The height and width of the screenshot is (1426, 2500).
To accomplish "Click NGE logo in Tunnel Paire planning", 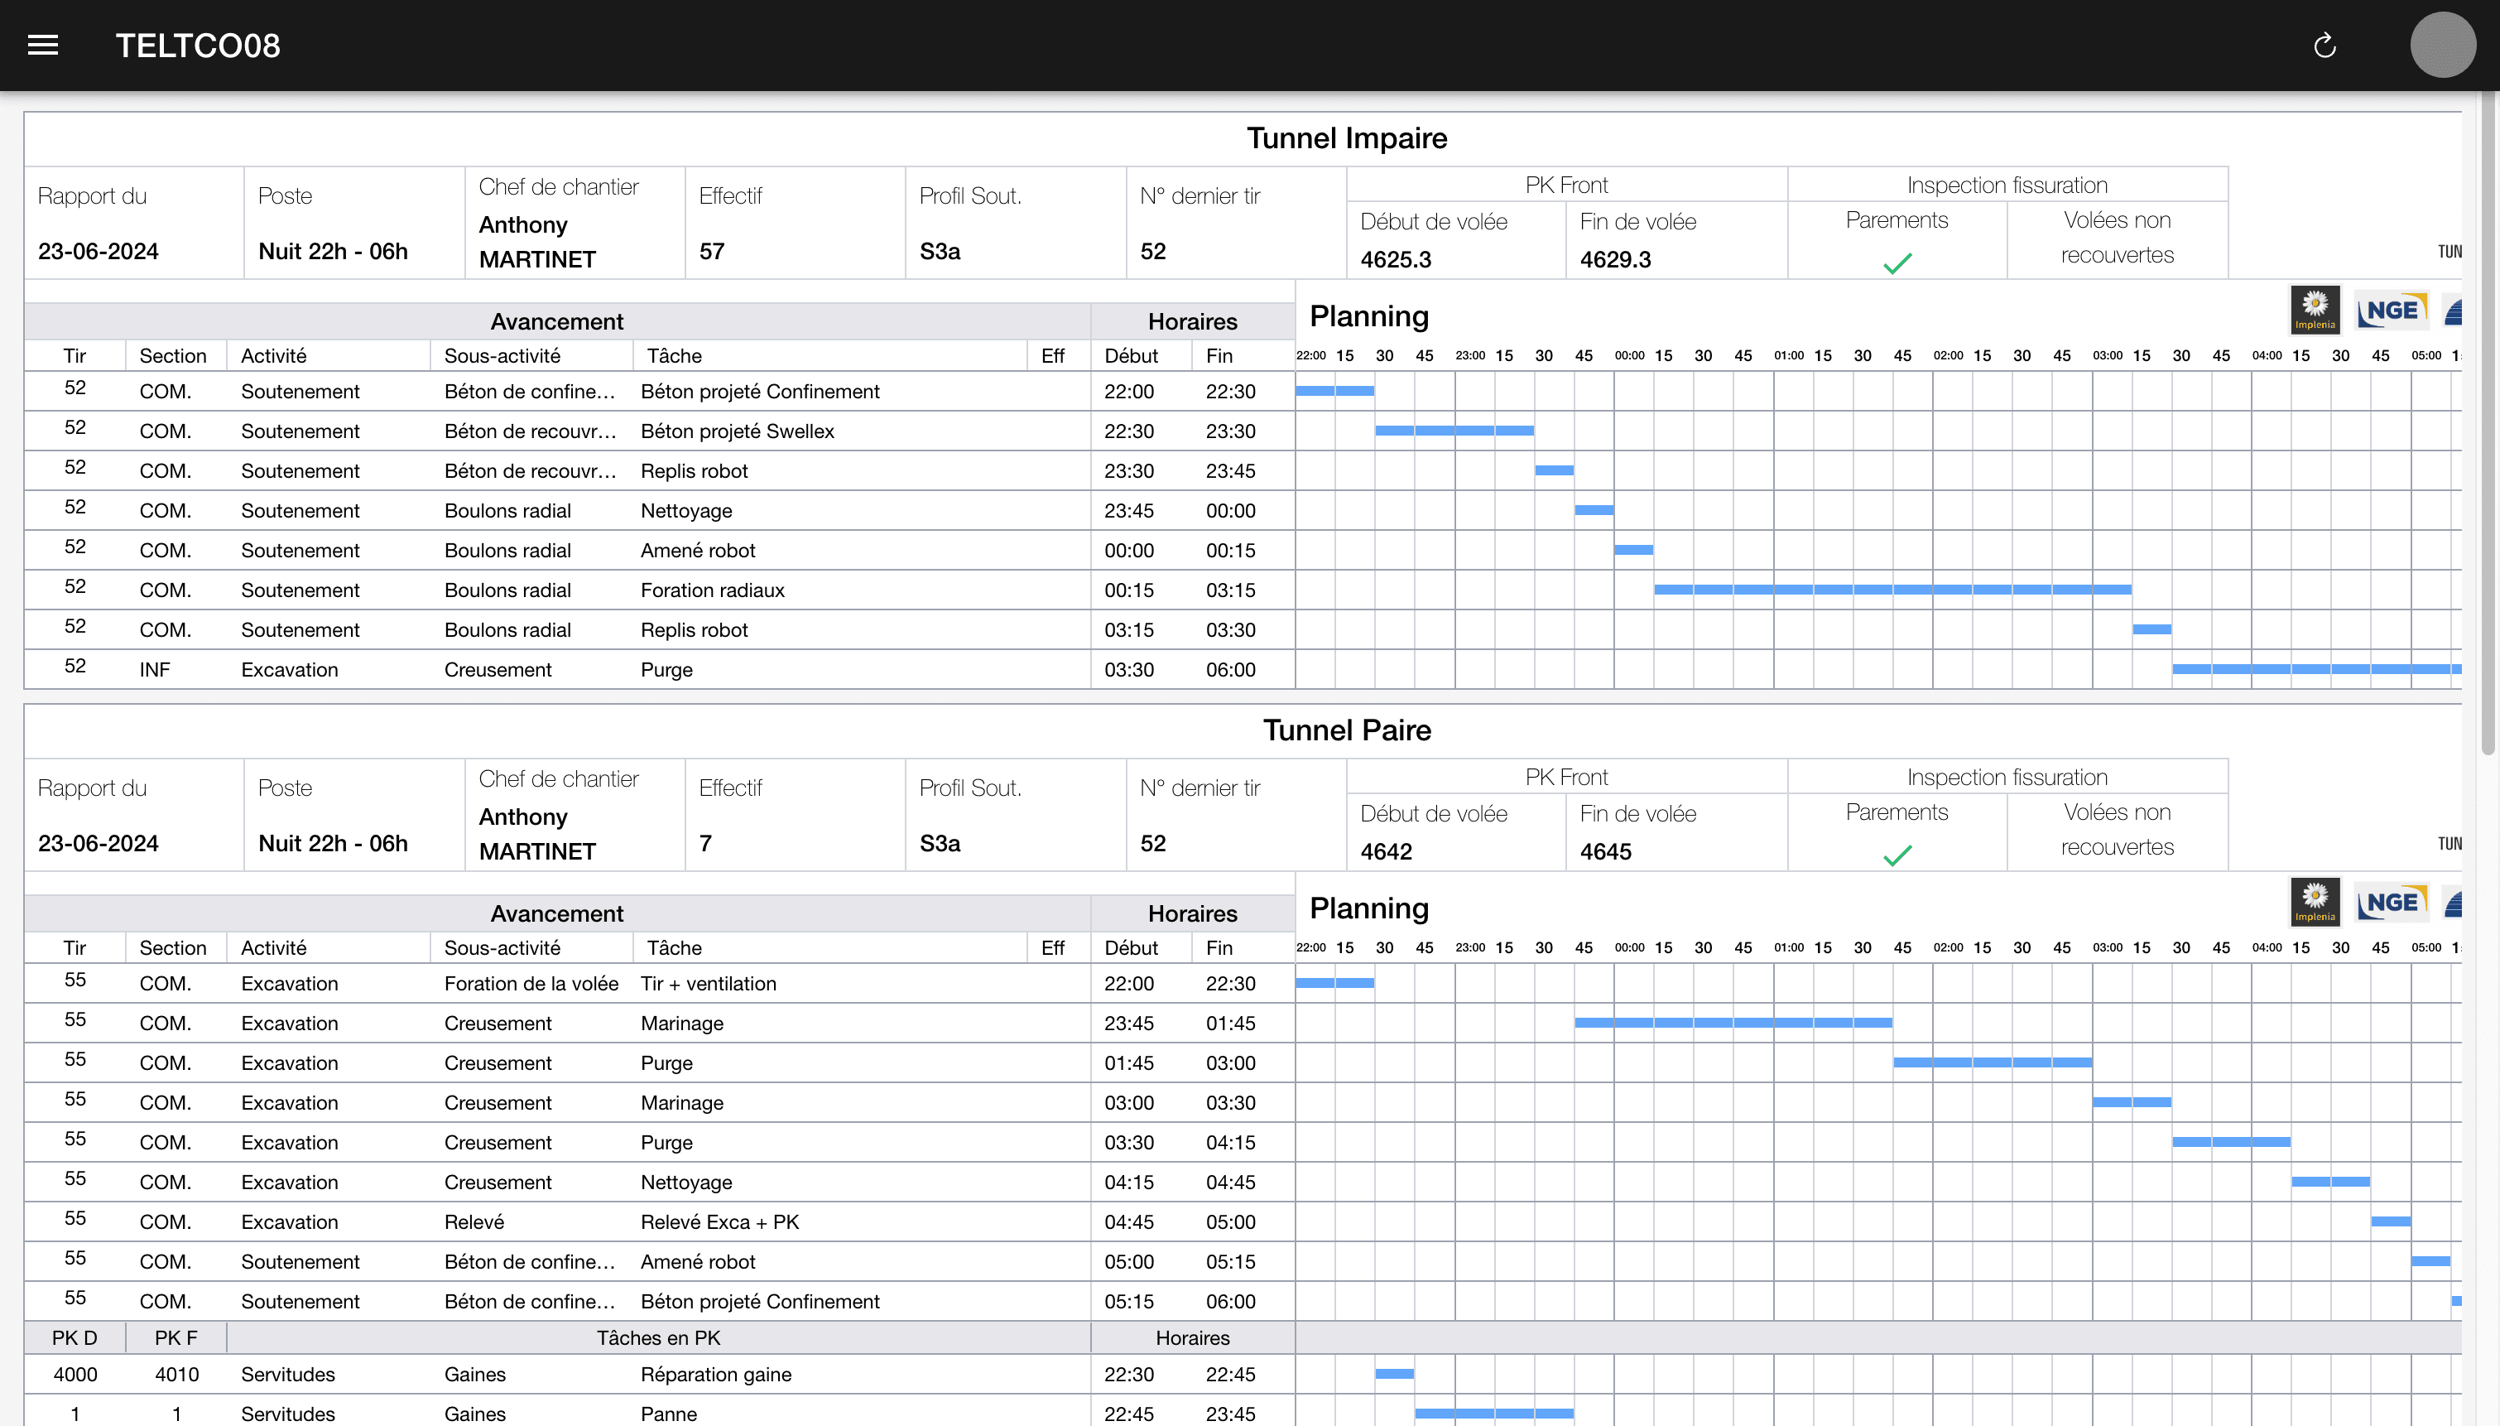I will 2392,902.
